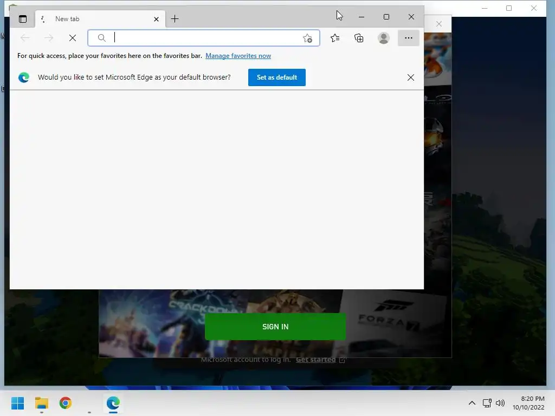Select the New tab tab

100,19
